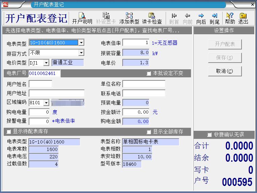
Task: Go to previous record with 向前
Action: point(188,18)
